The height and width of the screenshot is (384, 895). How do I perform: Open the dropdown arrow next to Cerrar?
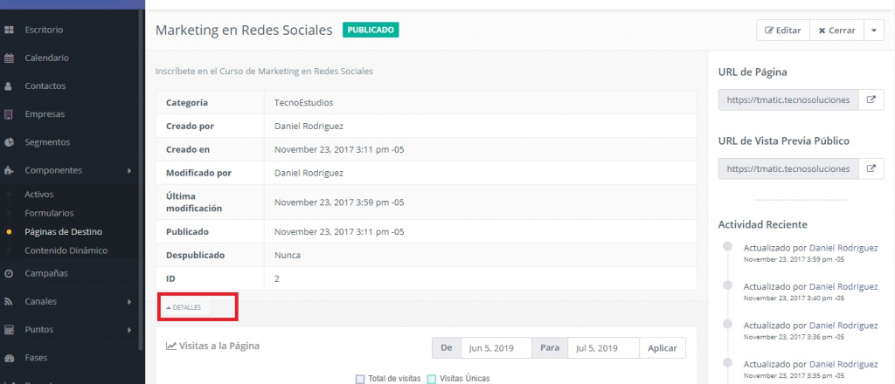(x=874, y=31)
